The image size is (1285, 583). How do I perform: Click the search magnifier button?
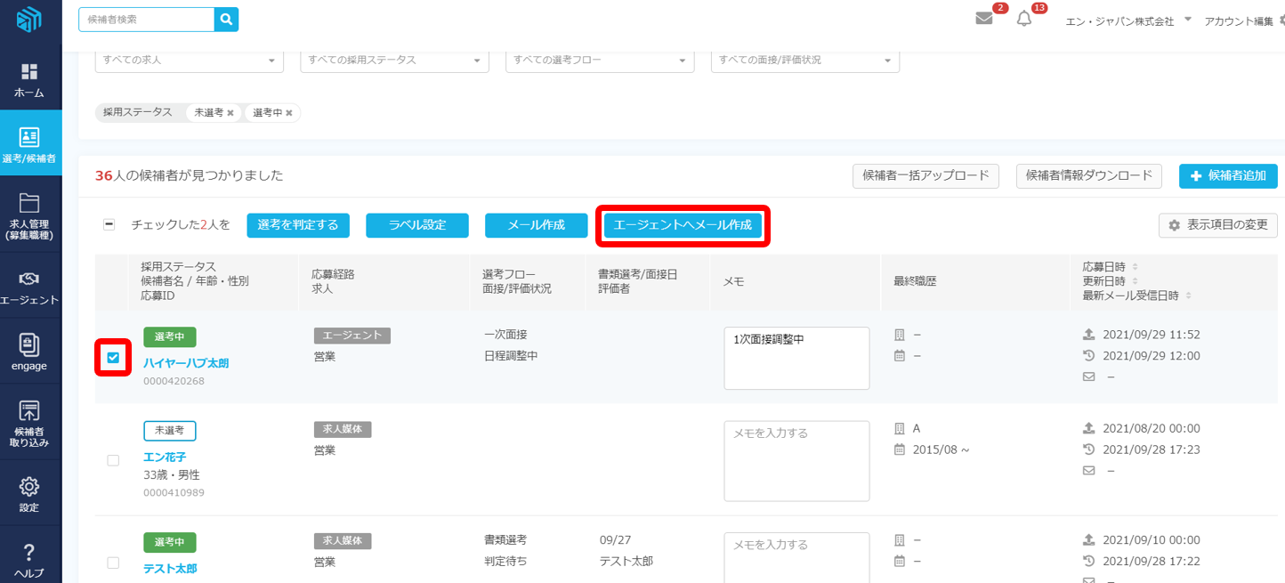click(x=227, y=19)
